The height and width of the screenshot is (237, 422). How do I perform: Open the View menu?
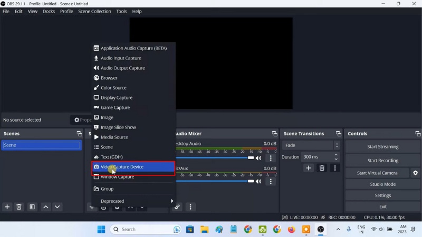[33, 11]
